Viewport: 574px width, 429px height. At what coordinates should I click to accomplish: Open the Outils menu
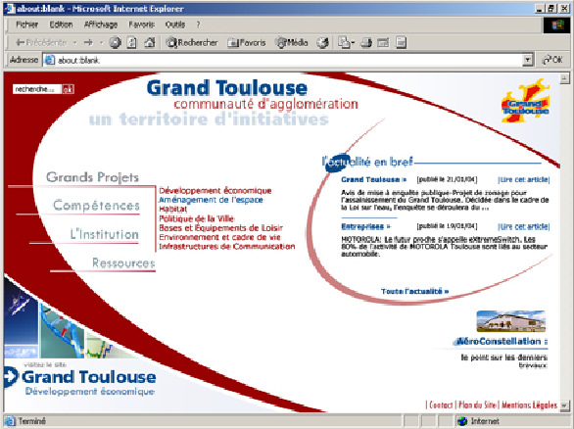point(175,24)
